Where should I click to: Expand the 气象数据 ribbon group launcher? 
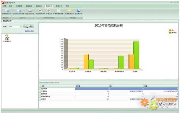82,18
